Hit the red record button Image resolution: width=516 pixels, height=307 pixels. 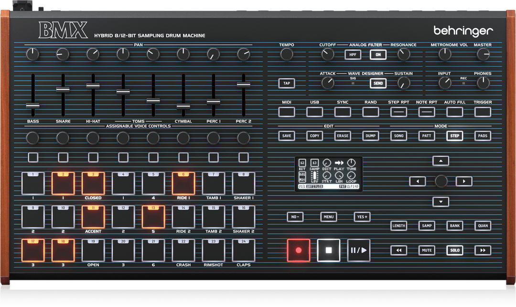(299, 251)
